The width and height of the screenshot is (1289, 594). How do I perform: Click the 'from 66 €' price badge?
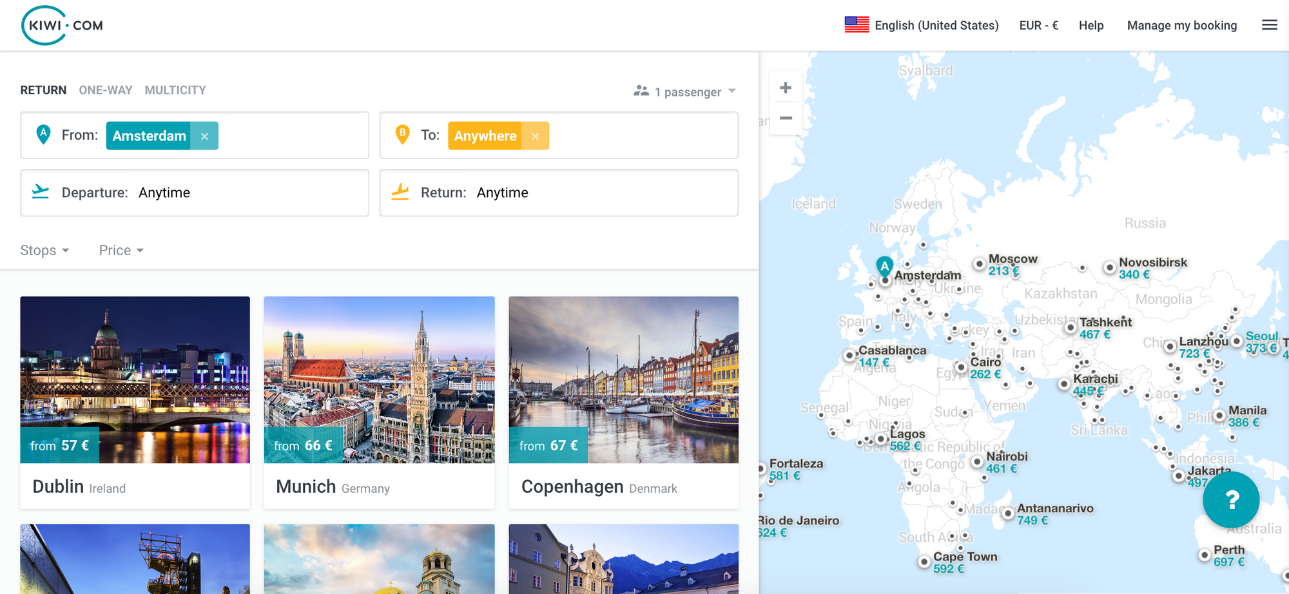tap(303, 445)
